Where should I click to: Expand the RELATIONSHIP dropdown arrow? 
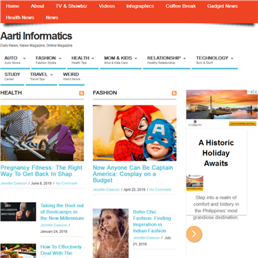185,58
